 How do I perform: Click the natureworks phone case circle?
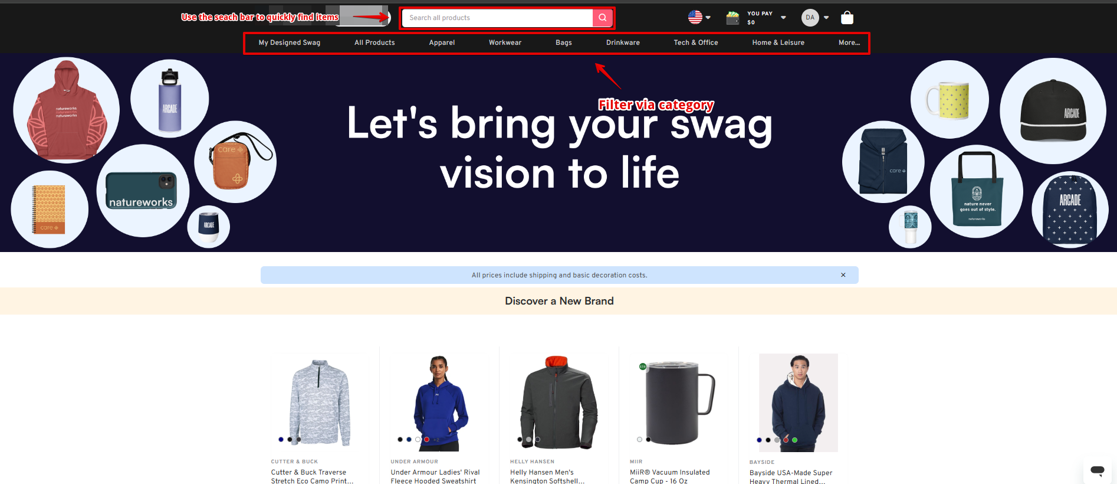[x=143, y=191]
